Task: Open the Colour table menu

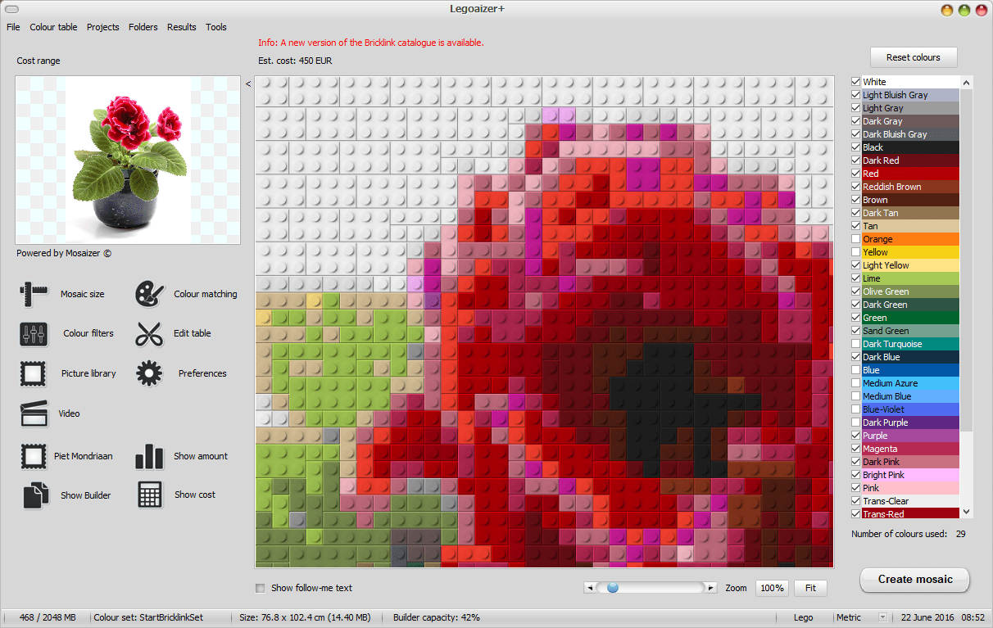Action: click(53, 27)
